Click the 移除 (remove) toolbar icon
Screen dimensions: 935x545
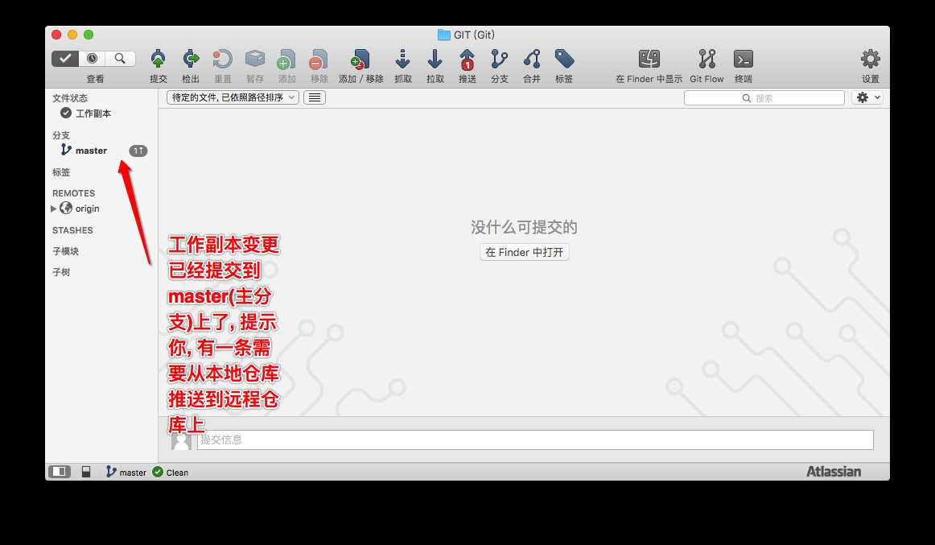[319, 60]
